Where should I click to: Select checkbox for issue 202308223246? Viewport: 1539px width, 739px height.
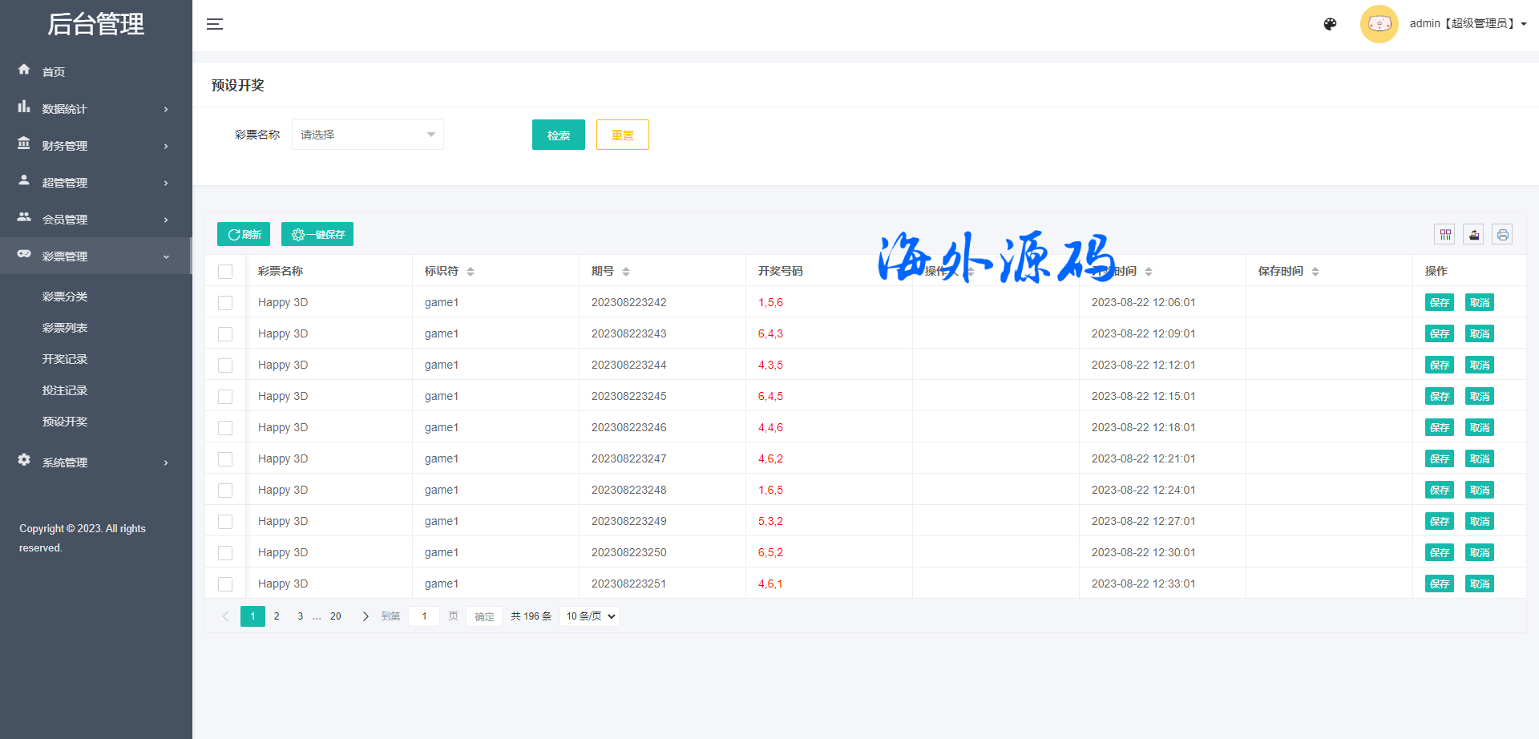point(225,428)
